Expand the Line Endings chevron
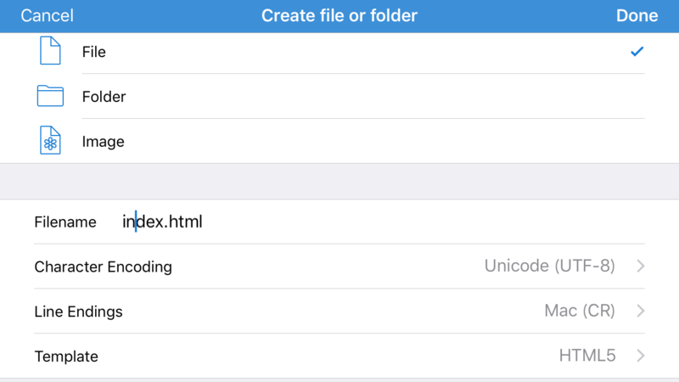The width and height of the screenshot is (679, 382). pyautogui.click(x=641, y=312)
